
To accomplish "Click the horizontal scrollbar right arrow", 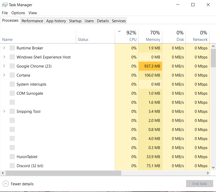I will [208, 173].
